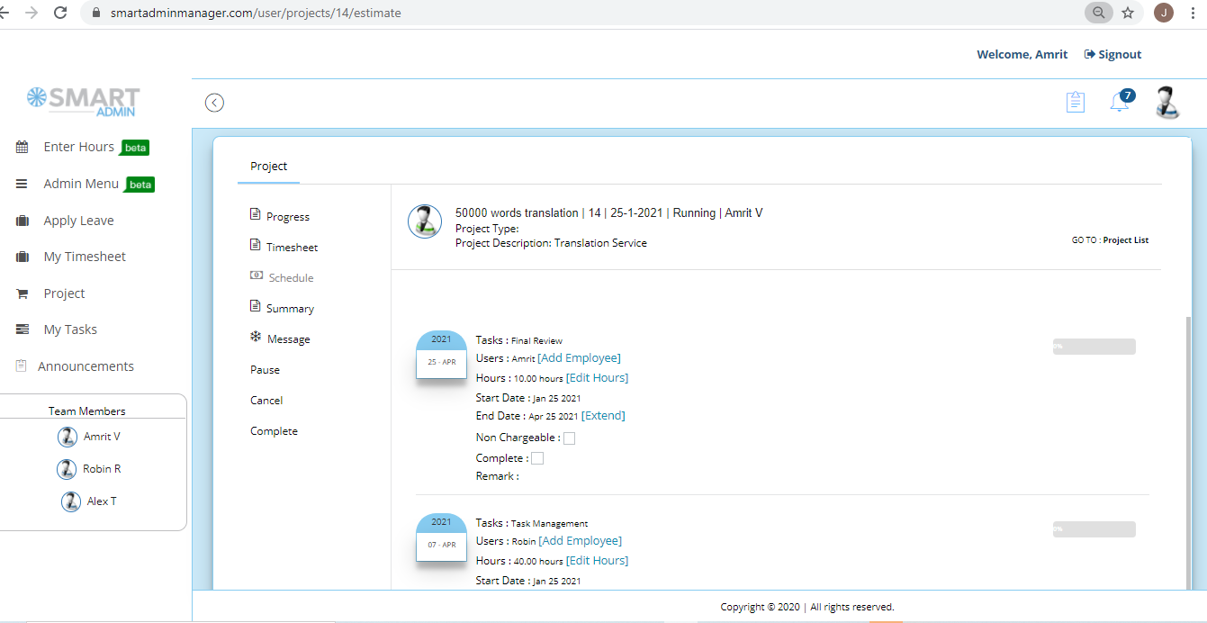Click Edit Hours on the Task Management task
This screenshot has height=623, width=1207.
click(x=597, y=560)
